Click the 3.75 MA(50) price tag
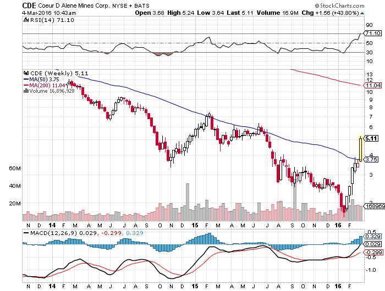The height and width of the screenshot is (291, 385). pos(371,159)
